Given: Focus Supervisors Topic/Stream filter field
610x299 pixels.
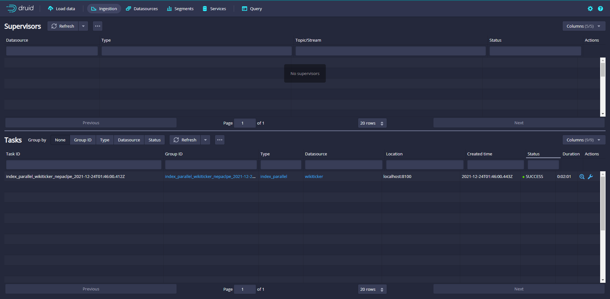Looking at the screenshot, I should click(391, 51).
